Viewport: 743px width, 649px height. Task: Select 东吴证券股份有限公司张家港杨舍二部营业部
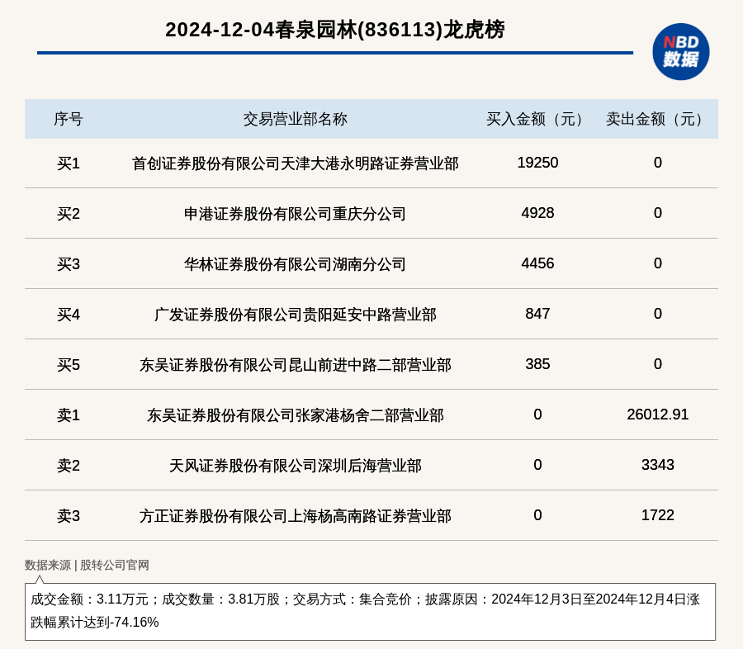[296, 415]
